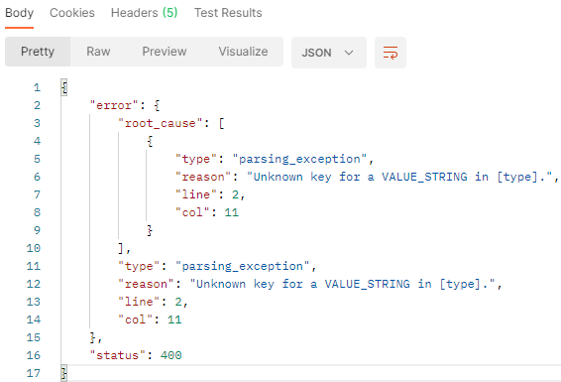561x382 pixels.
Task: Open the JSON format dropdown
Action: tap(329, 53)
